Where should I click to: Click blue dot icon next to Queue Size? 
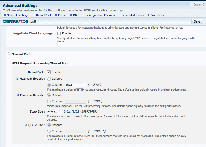(26, 125)
